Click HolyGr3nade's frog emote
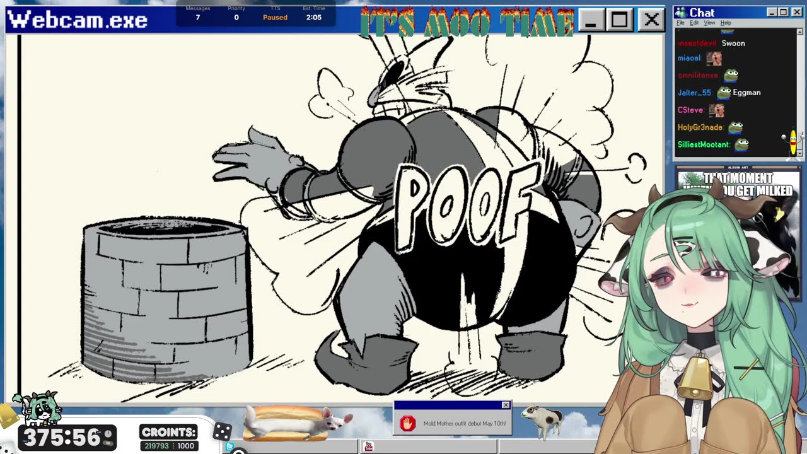Image resolution: width=807 pixels, height=454 pixels. click(736, 127)
